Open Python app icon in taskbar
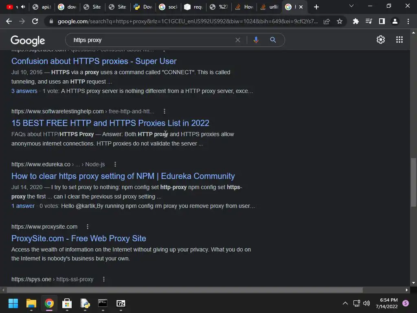Viewport: 417px width, 313px height. pyautogui.click(x=85, y=303)
